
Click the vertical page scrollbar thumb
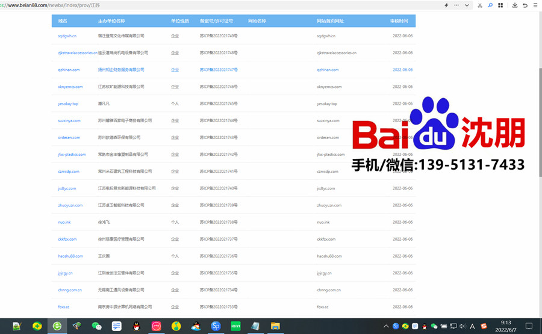tap(540, 122)
